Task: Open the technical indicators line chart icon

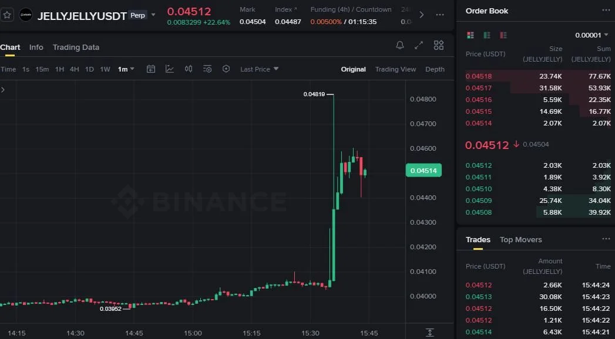Action: coord(170,69)
